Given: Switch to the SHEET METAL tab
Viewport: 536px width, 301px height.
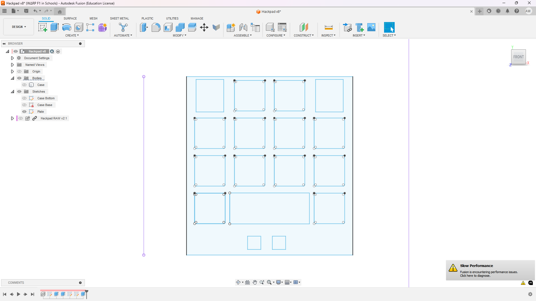Looking at the screenshot, I should tap(119, 18).
